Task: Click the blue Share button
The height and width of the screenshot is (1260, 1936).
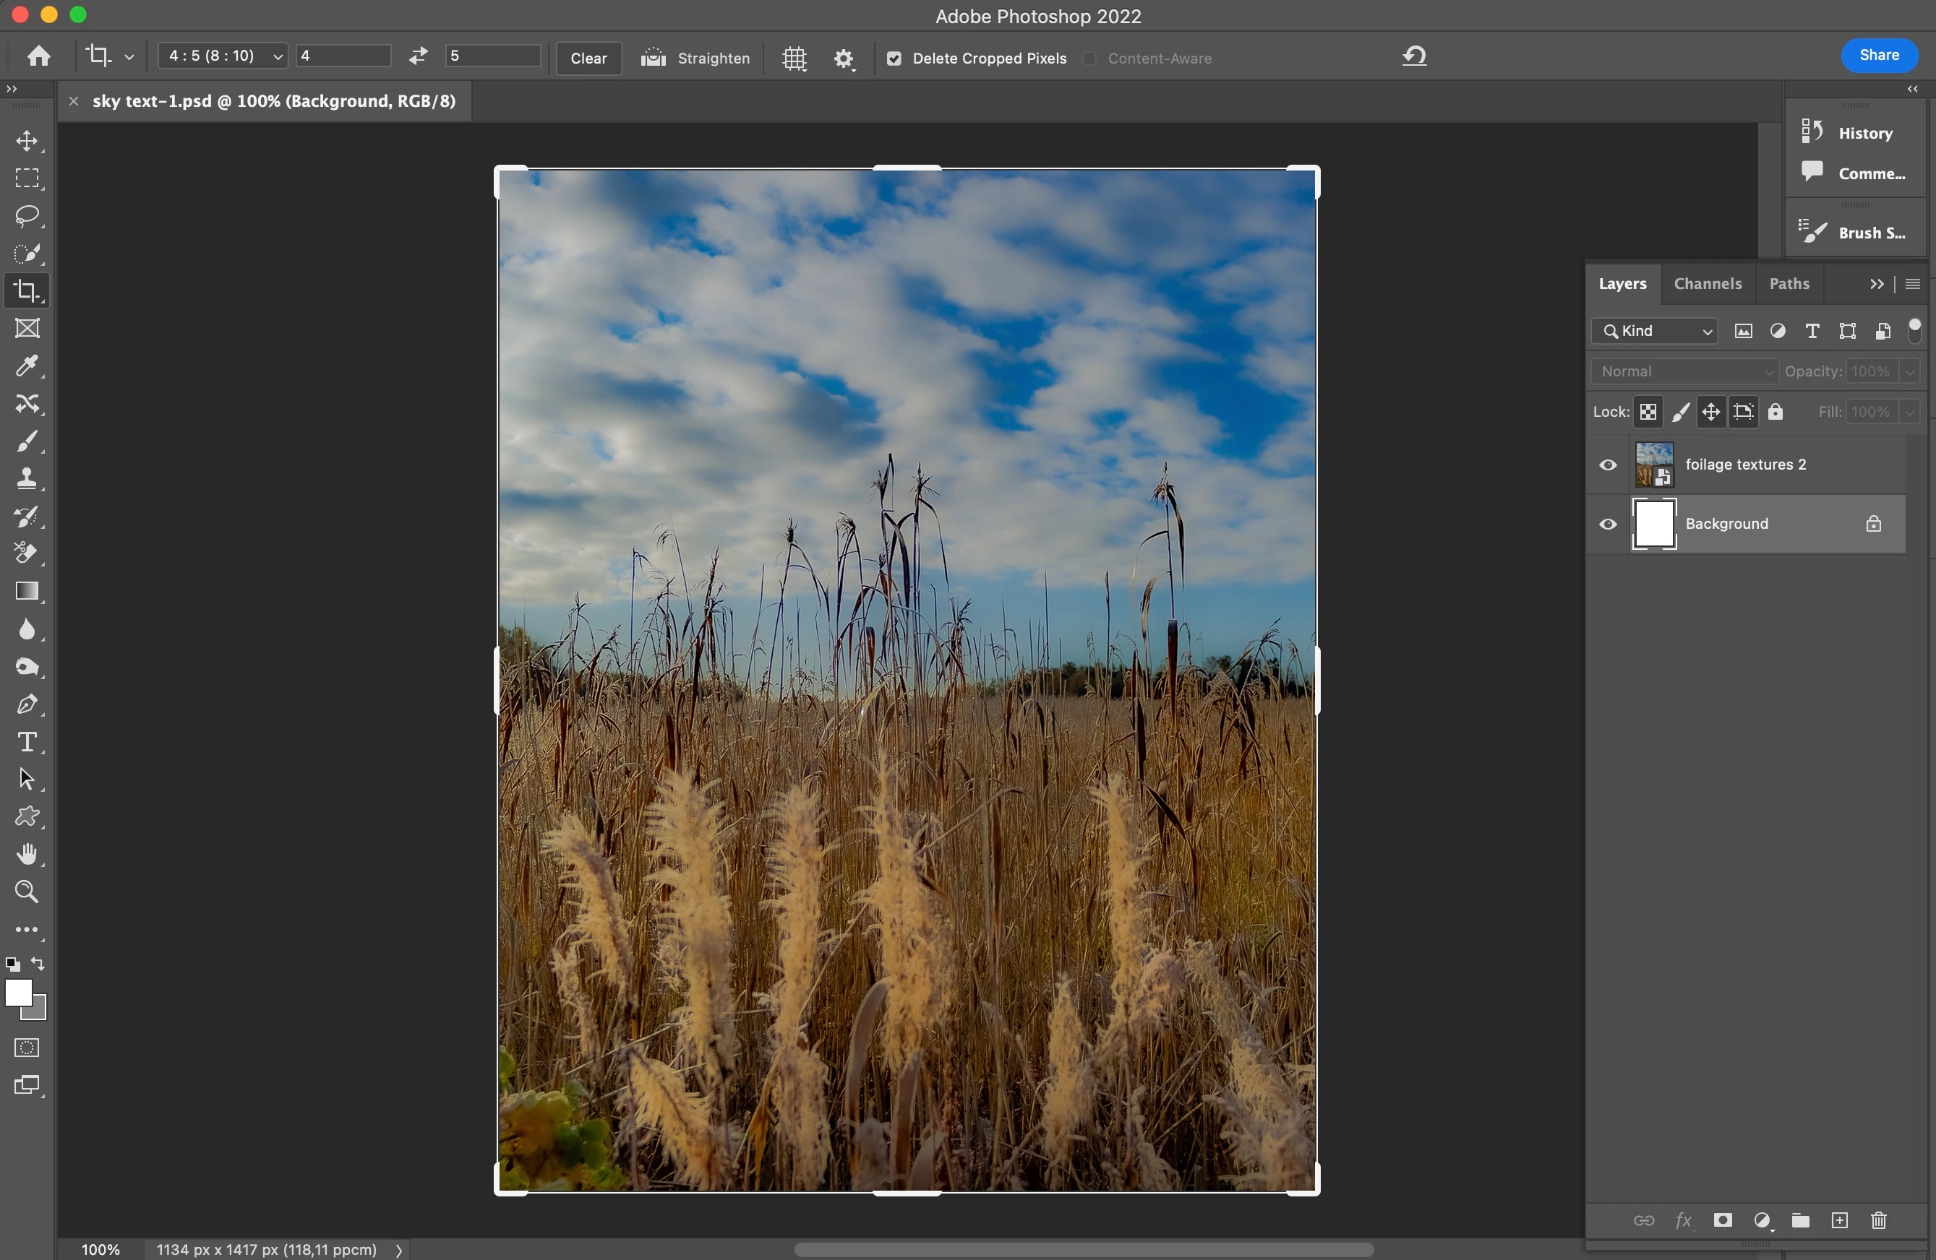Action: coord(1878,56)
